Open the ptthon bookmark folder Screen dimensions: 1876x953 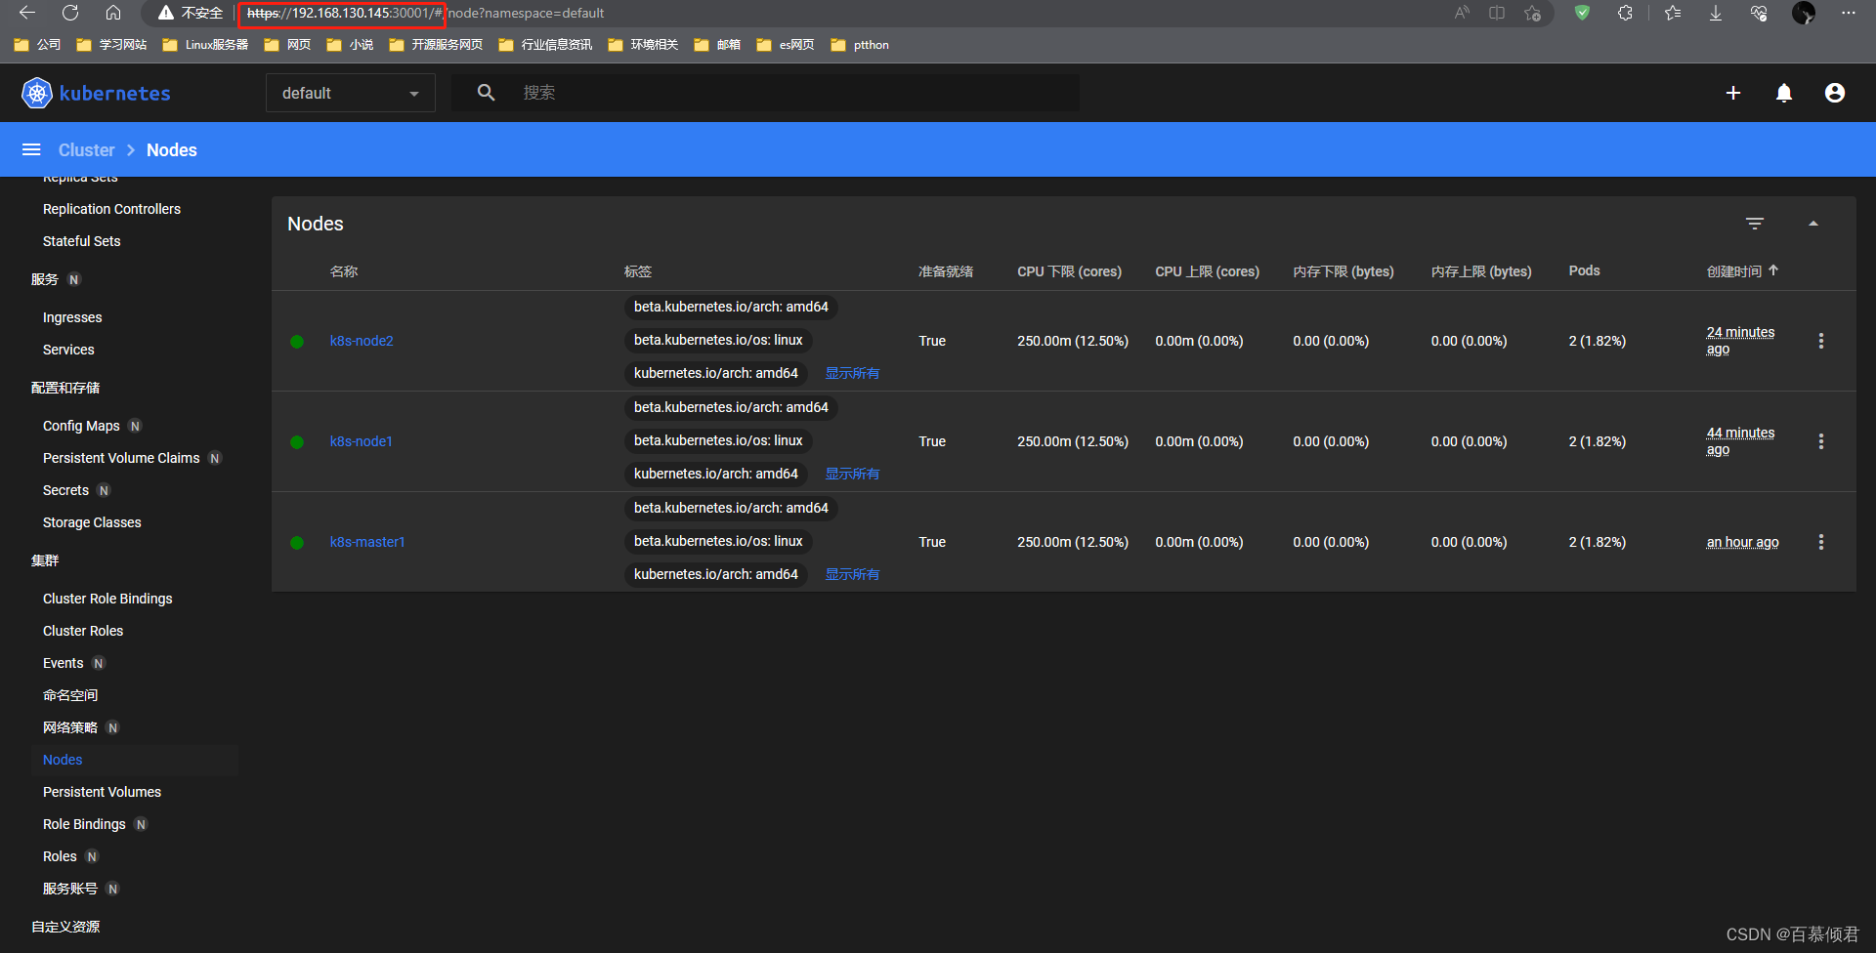(x=860, y=45)
